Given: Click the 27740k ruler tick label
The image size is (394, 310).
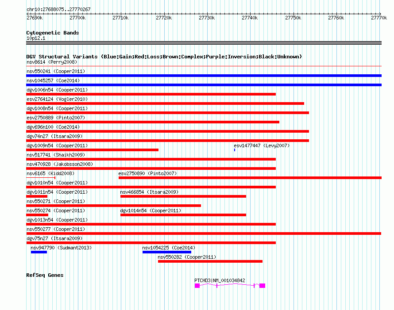Looking at the screenshot, I should [250, 18].
